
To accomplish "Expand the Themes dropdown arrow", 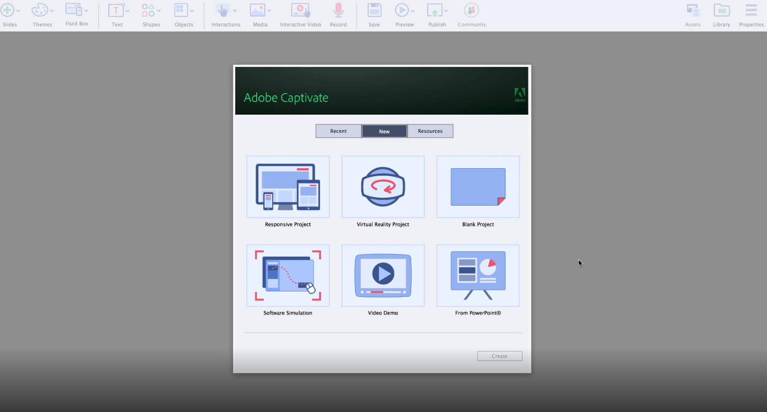I will tap(52, 11).
